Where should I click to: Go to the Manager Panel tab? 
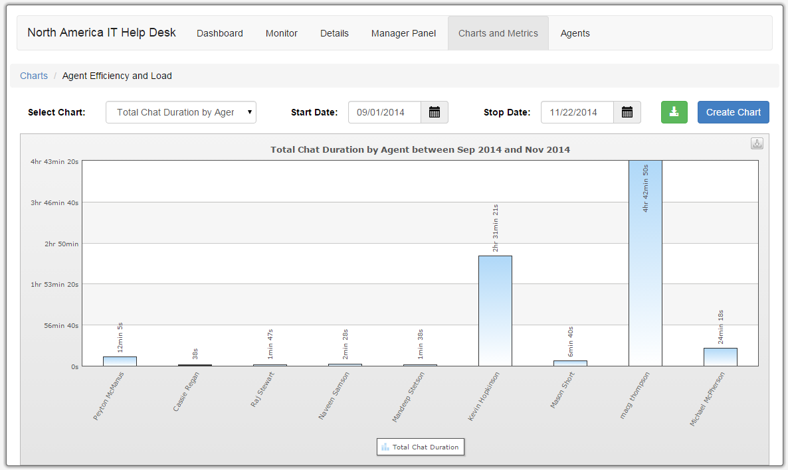coord(403,33)
